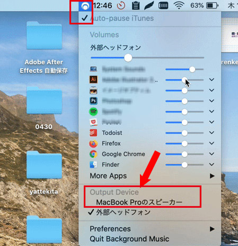Click the 12:46 clock in menu bar

coord(102,5)
